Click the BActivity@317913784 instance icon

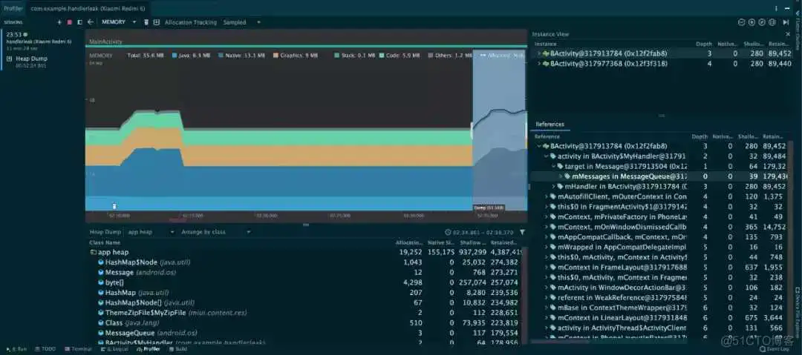coord(546,53)
